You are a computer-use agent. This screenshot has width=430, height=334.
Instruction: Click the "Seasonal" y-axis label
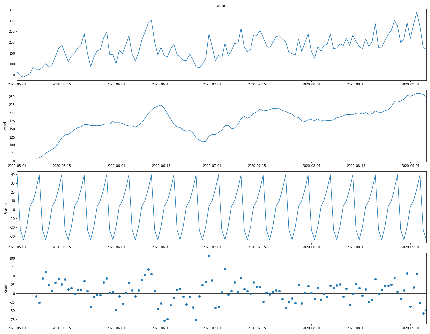tap(5, 207)
